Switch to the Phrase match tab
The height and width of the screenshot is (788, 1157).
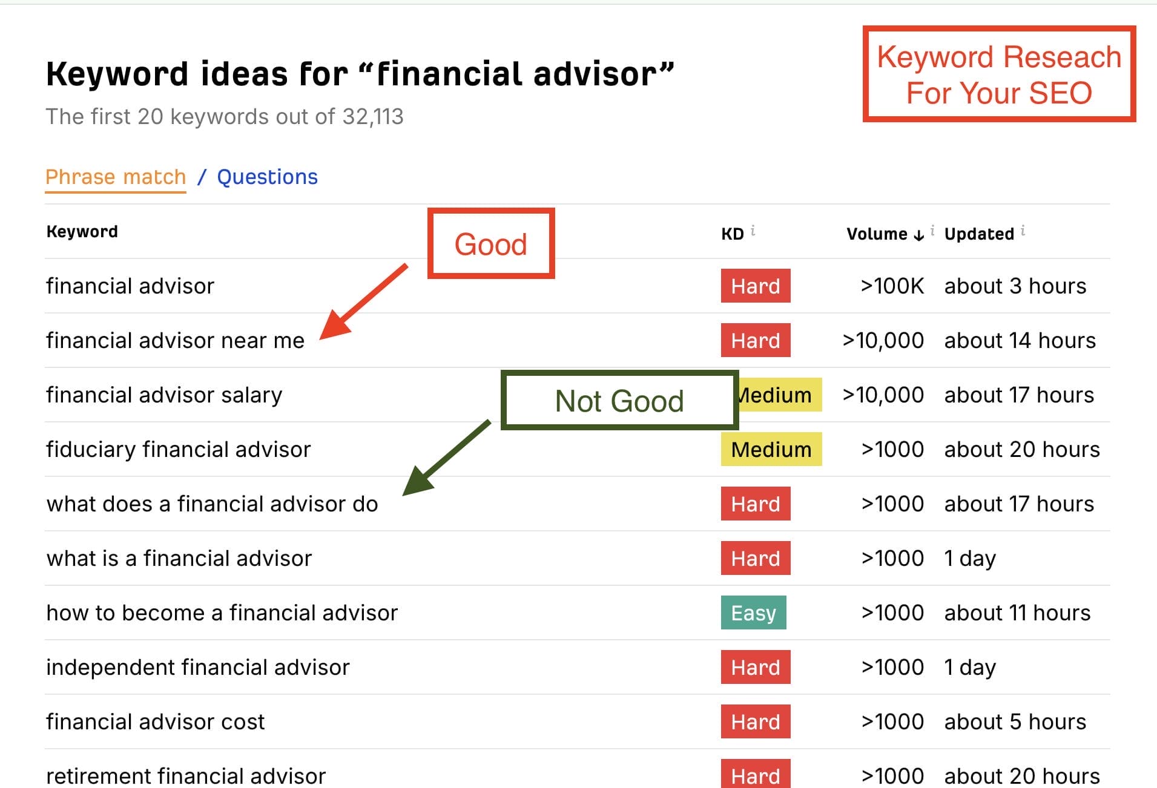116,177
